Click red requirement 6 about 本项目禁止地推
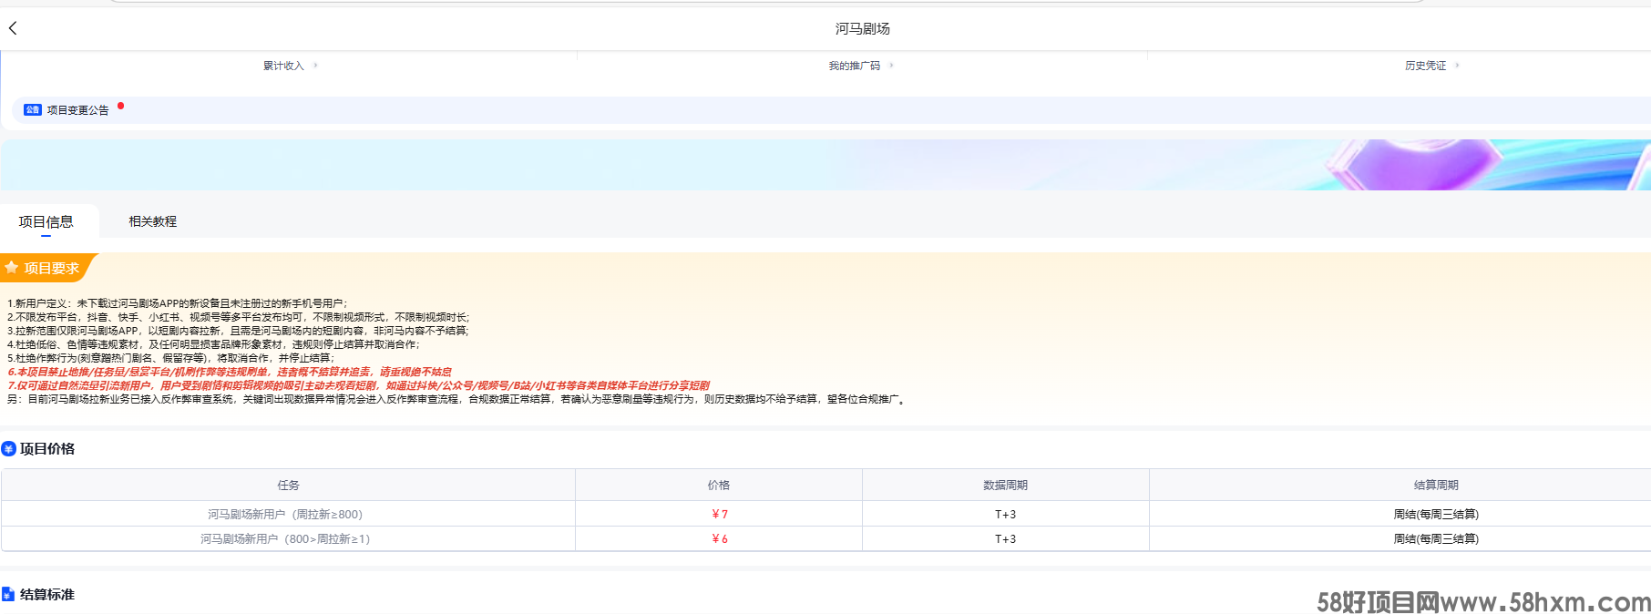The height and width of the screenshot is (614, 1651). pyautogui.click(x=230, y=372)
